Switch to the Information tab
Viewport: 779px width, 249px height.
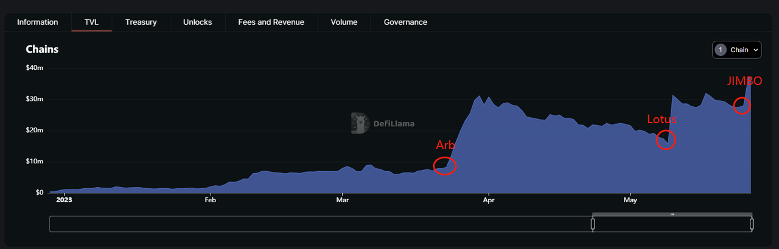(38, 22)
